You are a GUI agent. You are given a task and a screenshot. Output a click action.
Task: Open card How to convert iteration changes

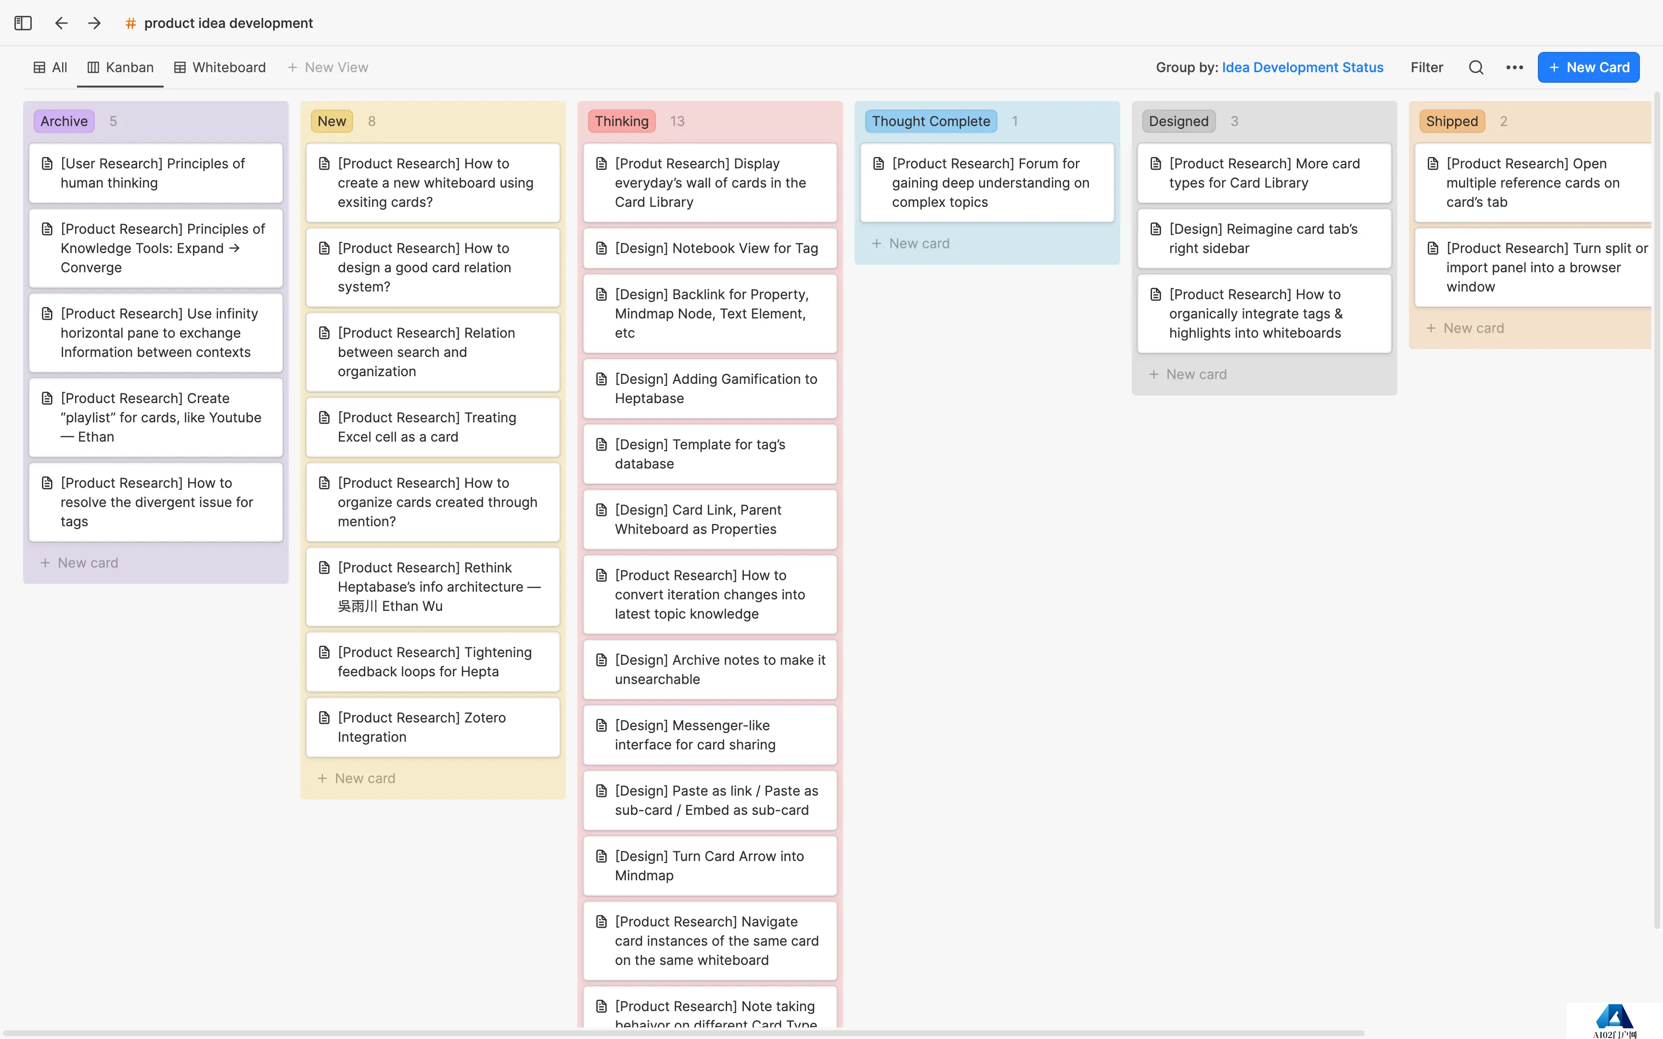pos(710,595)
